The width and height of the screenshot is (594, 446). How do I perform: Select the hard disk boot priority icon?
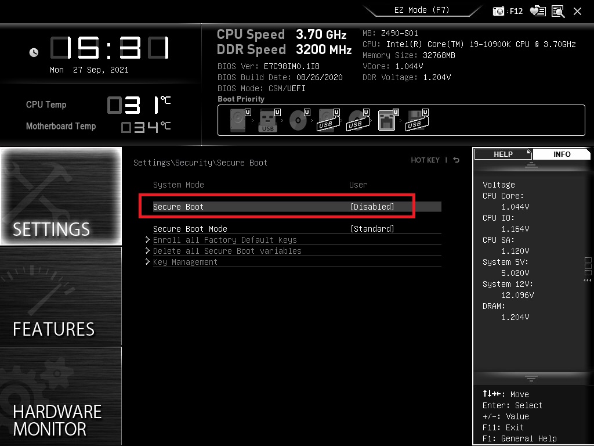240,120
